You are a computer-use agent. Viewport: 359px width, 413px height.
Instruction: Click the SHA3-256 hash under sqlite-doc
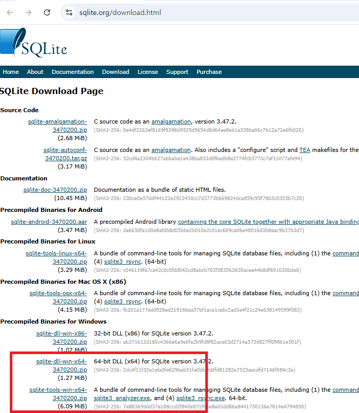(x=199, y=198)
